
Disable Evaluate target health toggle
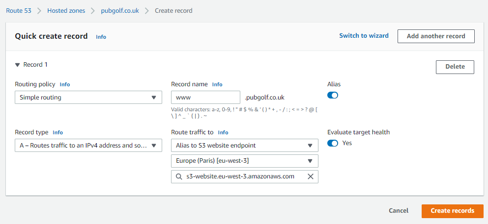coord(332,143)
